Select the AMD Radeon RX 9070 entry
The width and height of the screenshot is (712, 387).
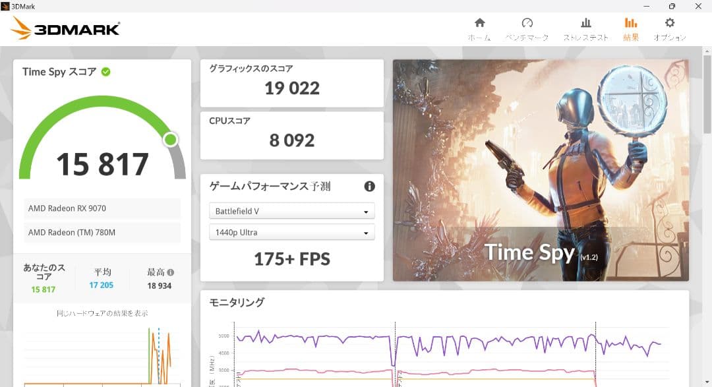point(102,208)
